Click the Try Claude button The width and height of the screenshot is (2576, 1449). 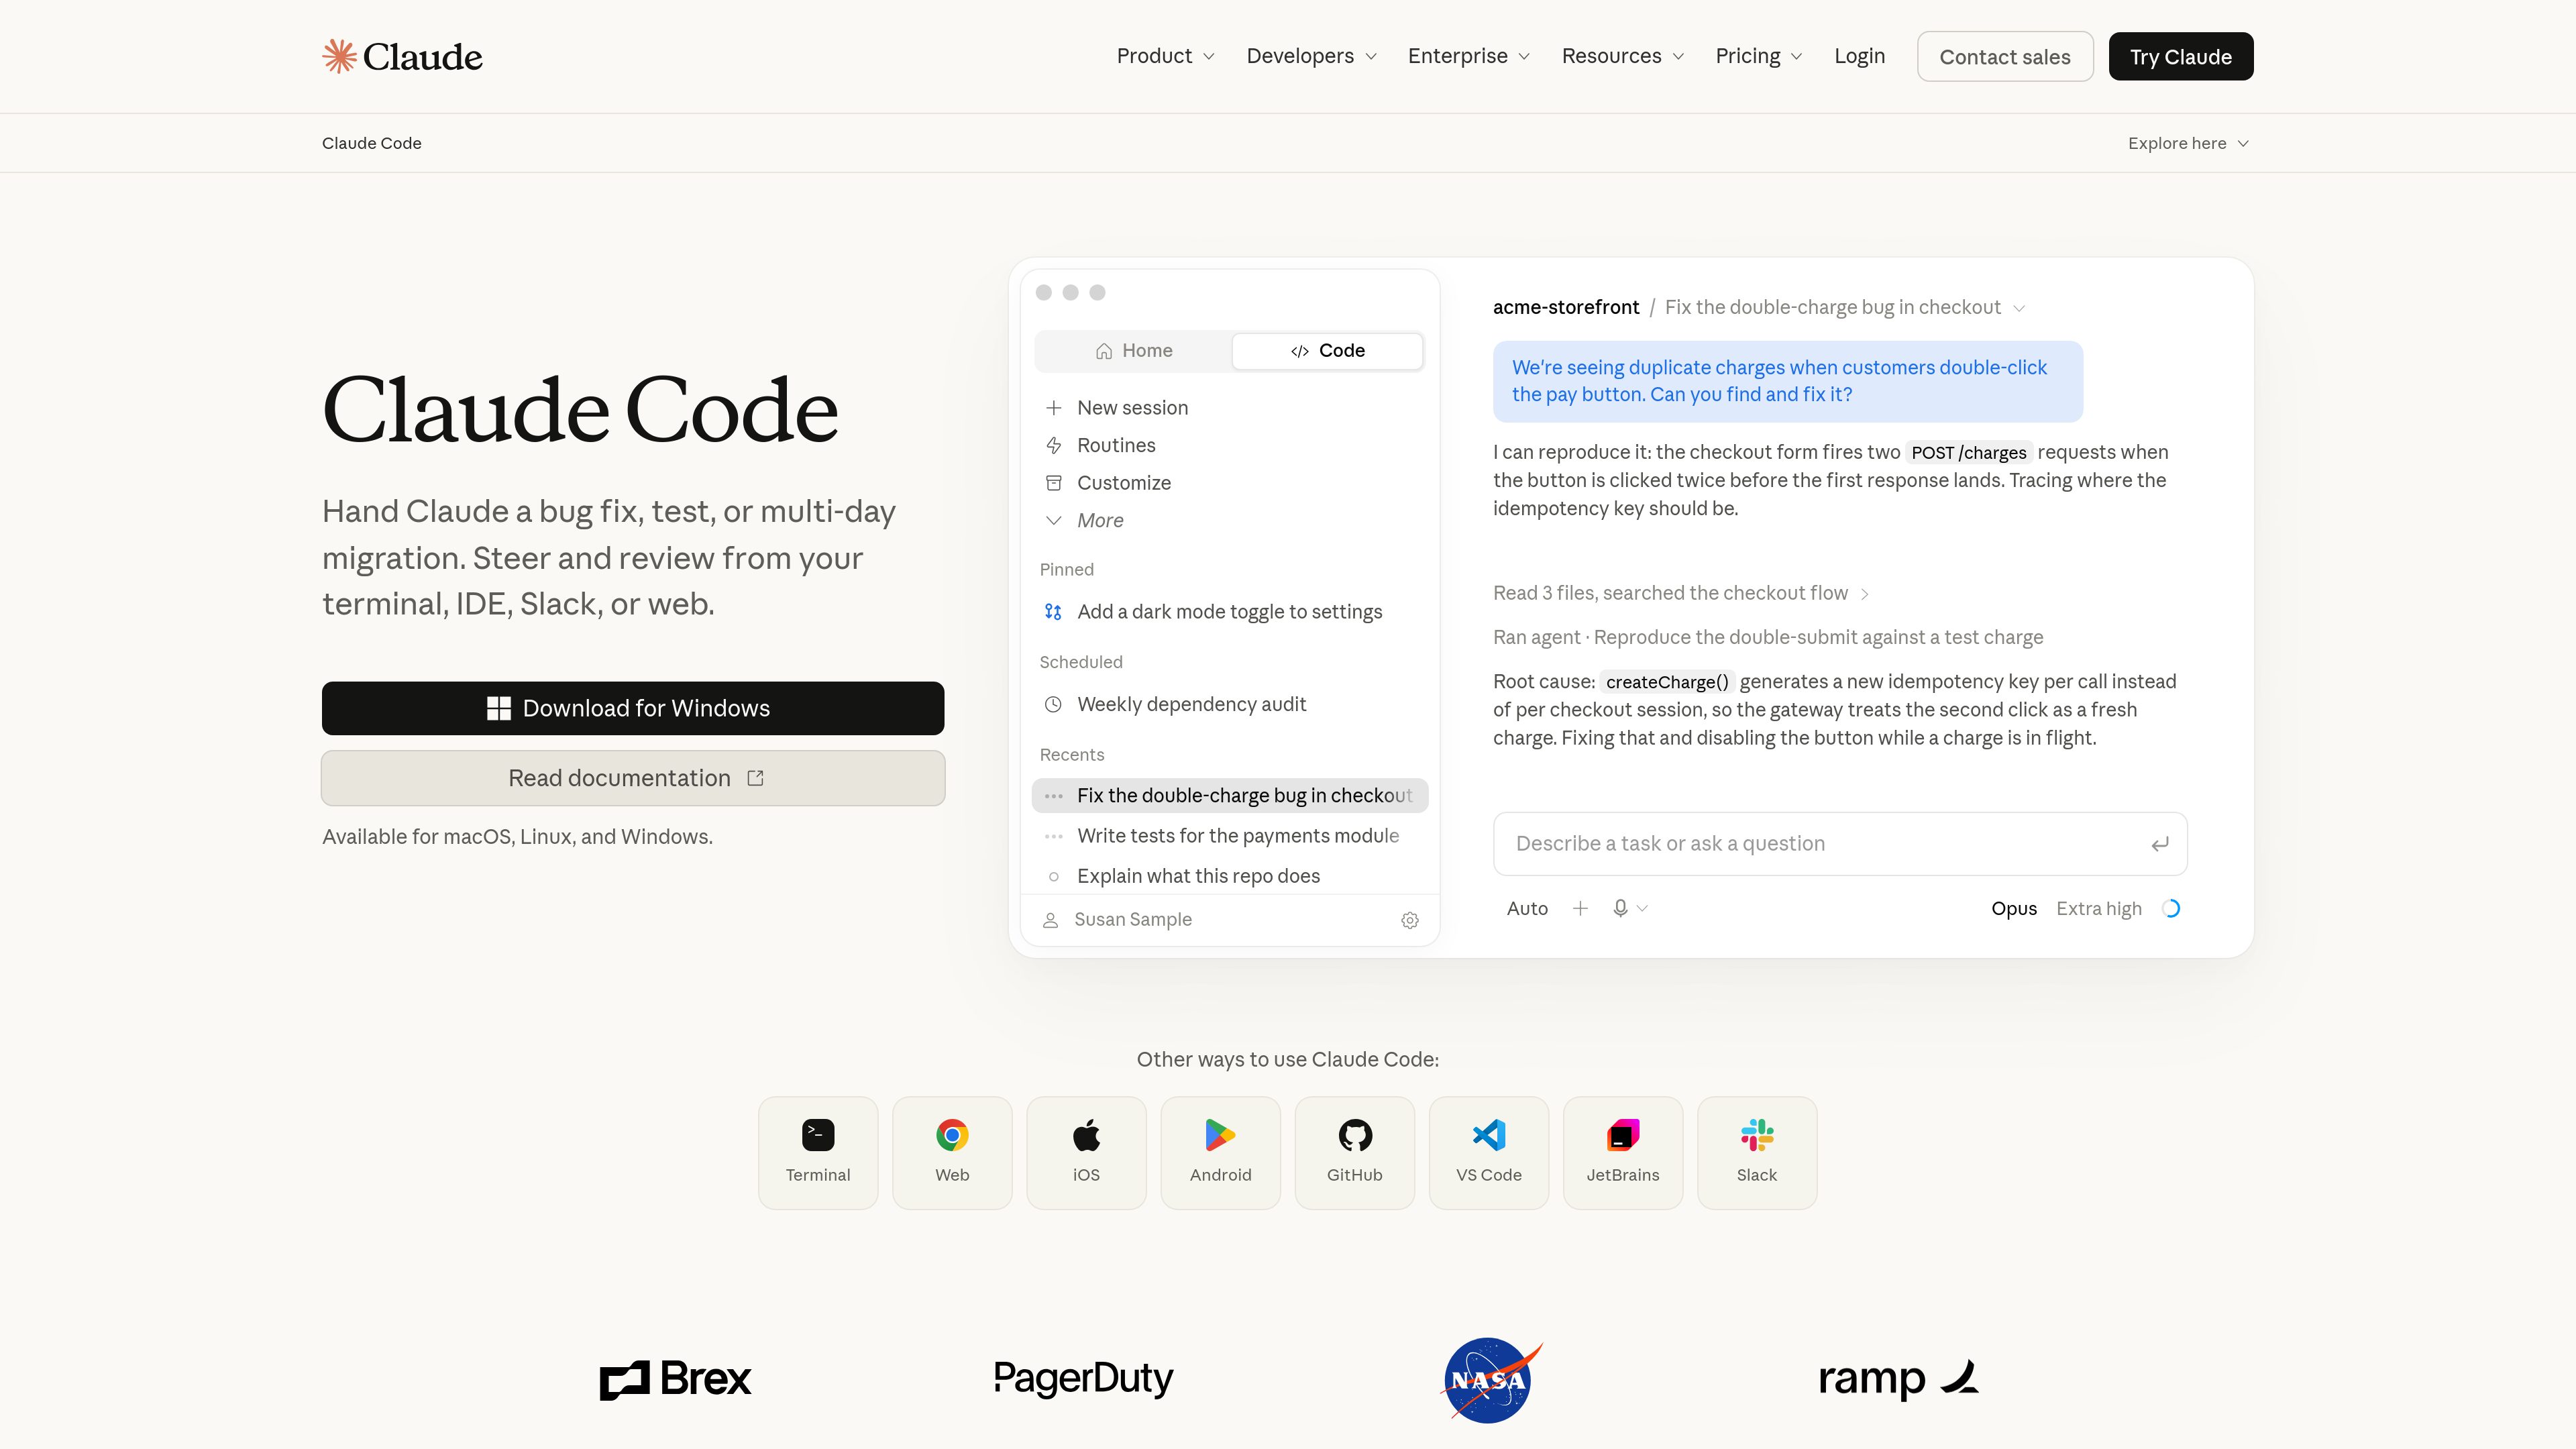click(2181, 57)
